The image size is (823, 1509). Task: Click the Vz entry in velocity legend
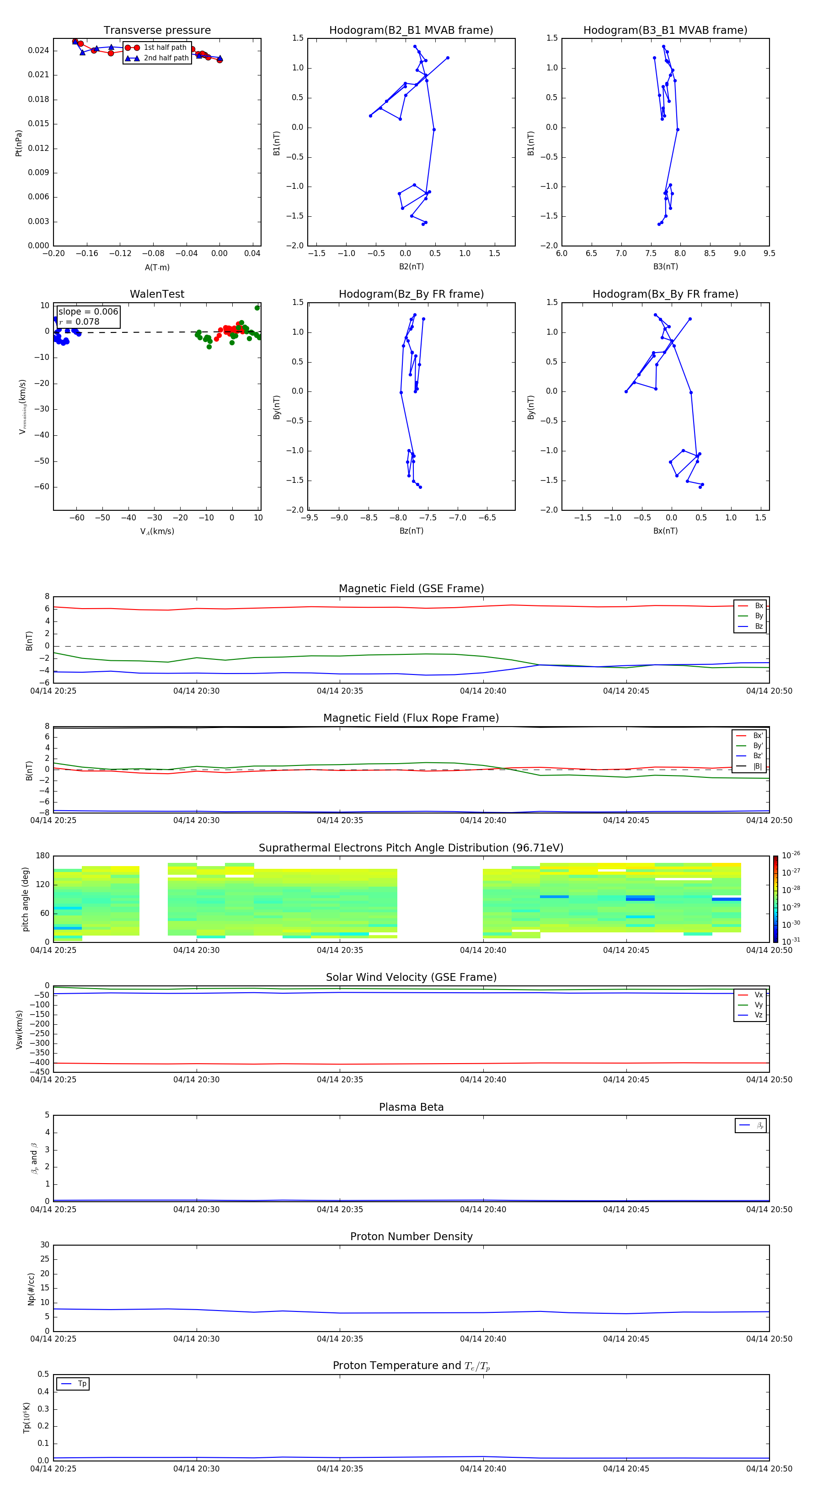(x=750, y=1015)
